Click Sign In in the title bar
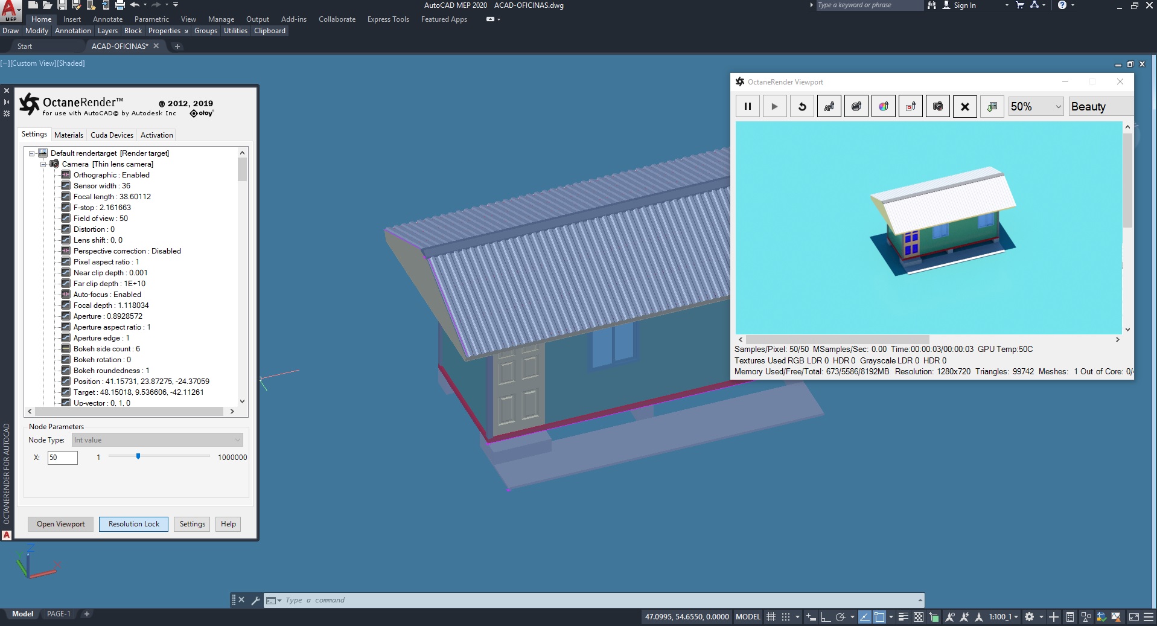Viewport: 1157px width, 626px height. click(x=959, y=5)
